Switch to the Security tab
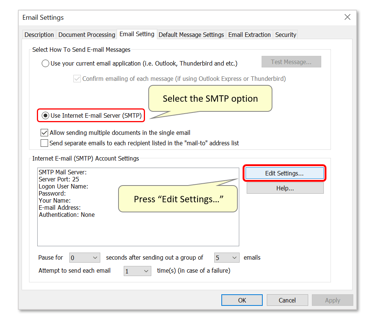Image resolution: width=376 pixels, height=320 pixels. coord(285,34)
